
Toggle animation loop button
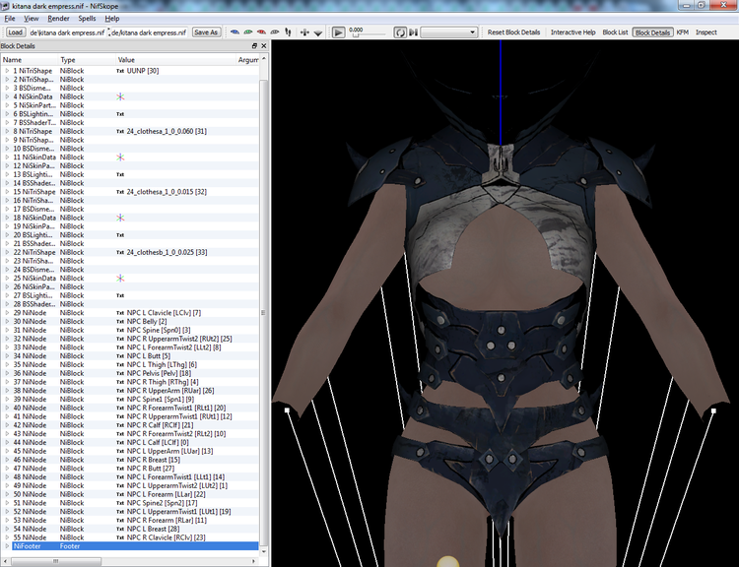(x=400, y=32)
